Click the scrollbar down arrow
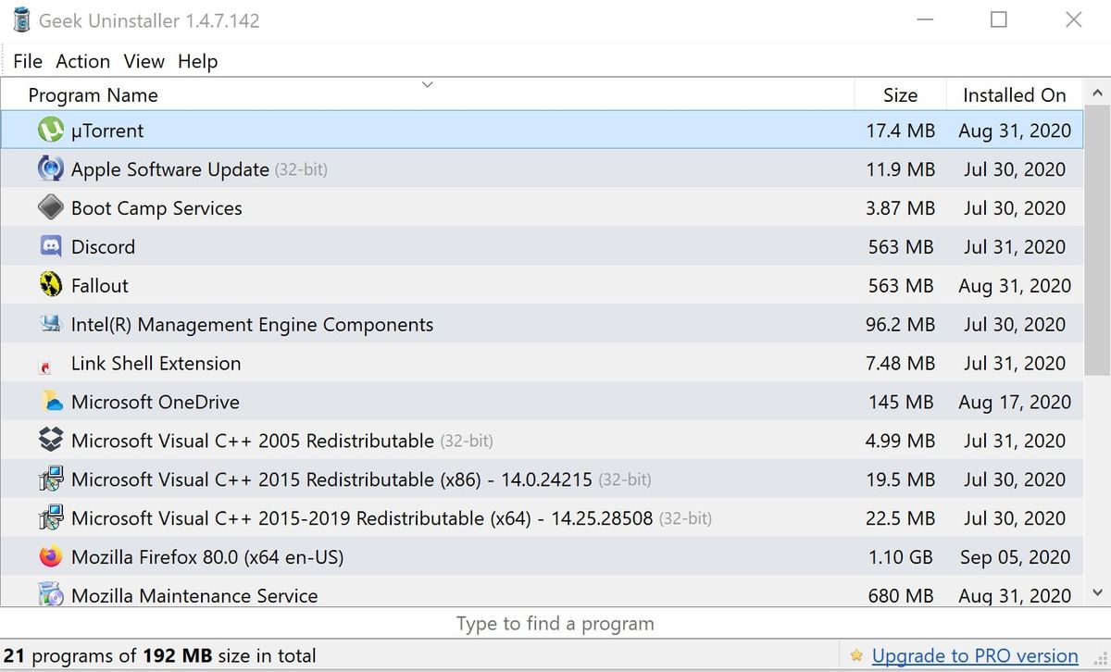This screenshot has height=672, width=1111. (1097, 593)
